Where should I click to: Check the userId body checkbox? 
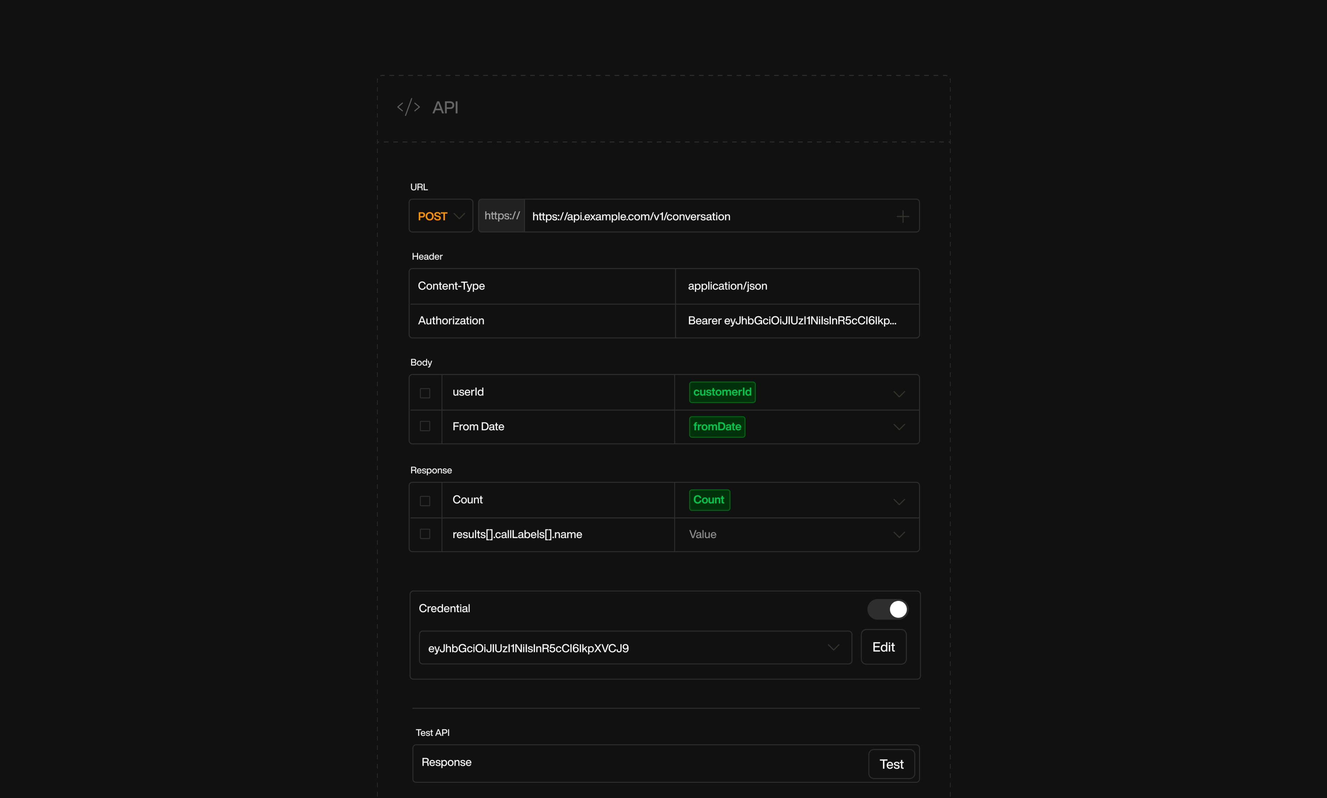425,392
